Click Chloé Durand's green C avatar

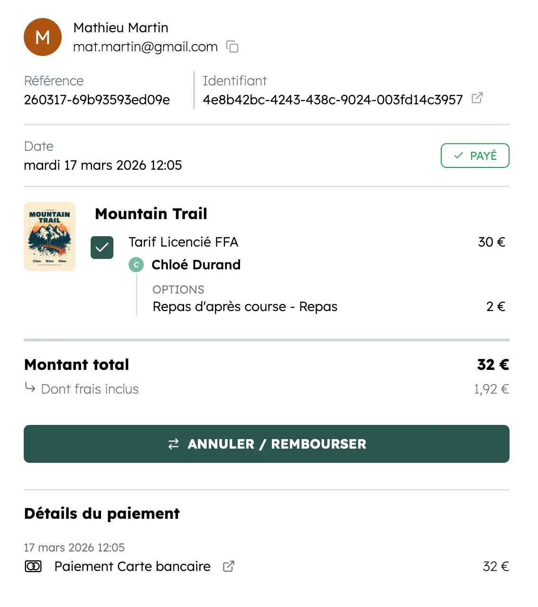pyautogui.click(x=136, y=265)
